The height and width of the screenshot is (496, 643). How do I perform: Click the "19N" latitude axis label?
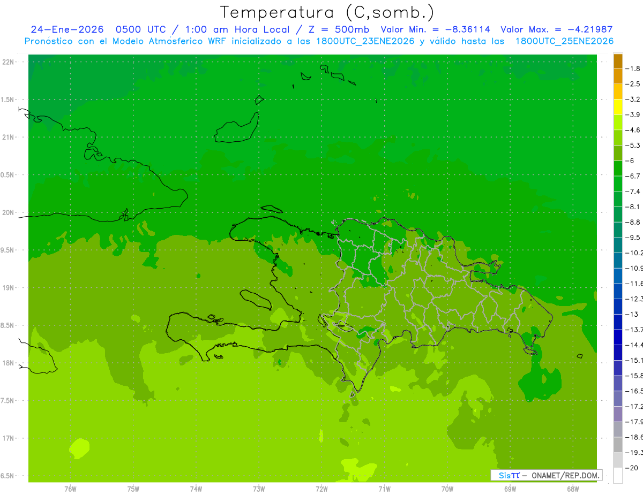[9, 288]
